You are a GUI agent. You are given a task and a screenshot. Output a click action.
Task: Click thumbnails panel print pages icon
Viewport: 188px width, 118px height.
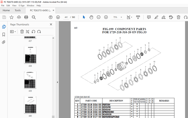28,32
